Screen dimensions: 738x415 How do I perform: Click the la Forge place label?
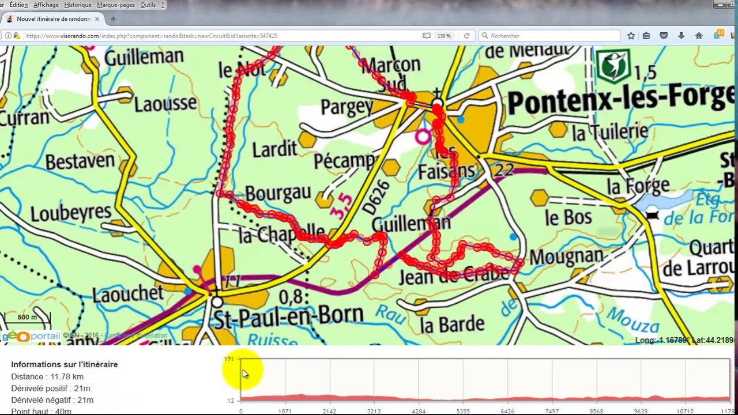click(x=638, y=186)
